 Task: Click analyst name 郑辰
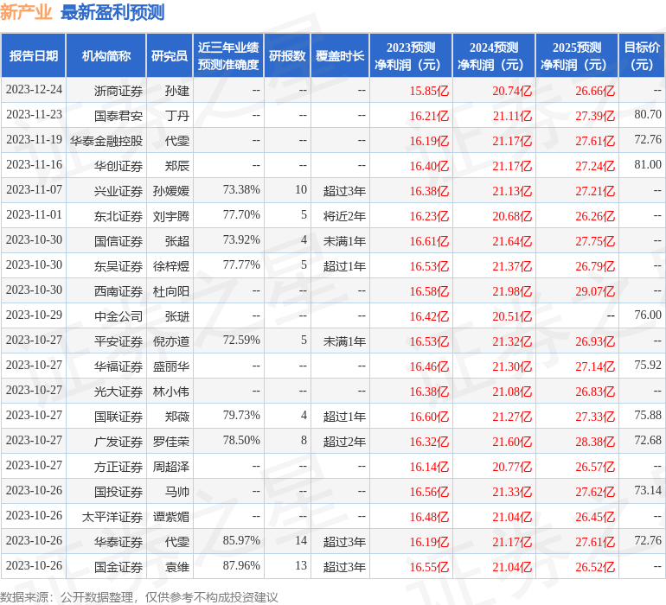[176, 166]
